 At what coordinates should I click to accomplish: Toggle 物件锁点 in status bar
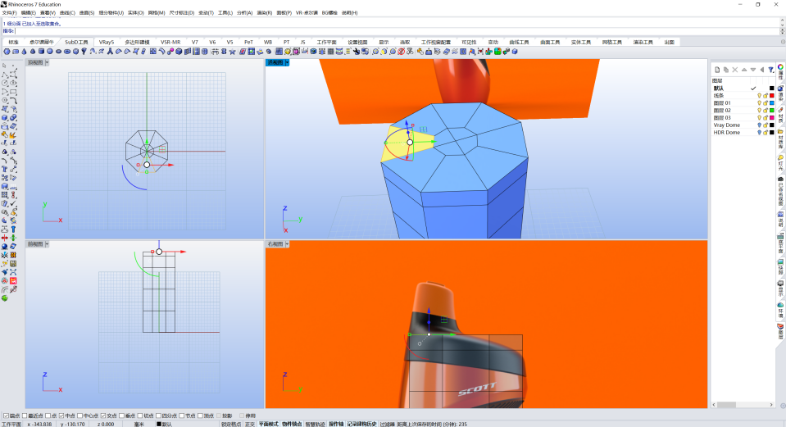[x=292, y=424]
